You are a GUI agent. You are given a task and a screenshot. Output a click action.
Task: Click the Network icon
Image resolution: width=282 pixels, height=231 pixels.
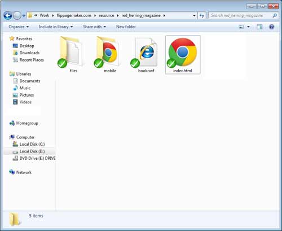click(12, 172)
